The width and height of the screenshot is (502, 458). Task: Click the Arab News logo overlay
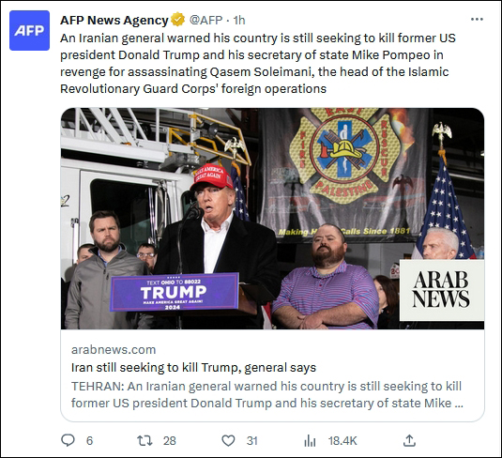tap(442, 290)
